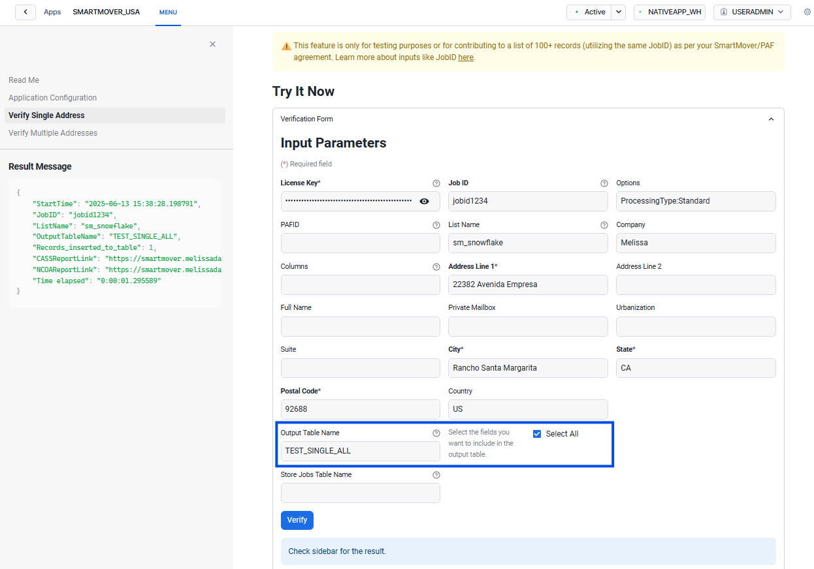
Task: Click the State field containing CA
Action: (696, 368)
